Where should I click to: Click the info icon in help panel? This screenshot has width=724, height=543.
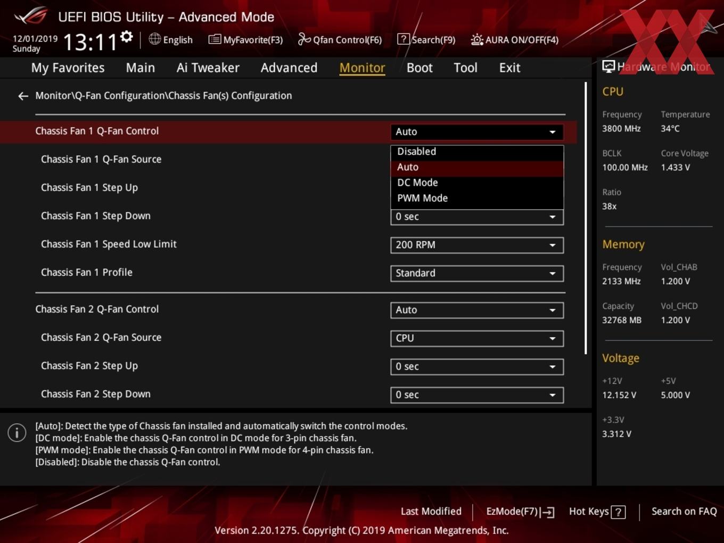click(x=17, y=433)
